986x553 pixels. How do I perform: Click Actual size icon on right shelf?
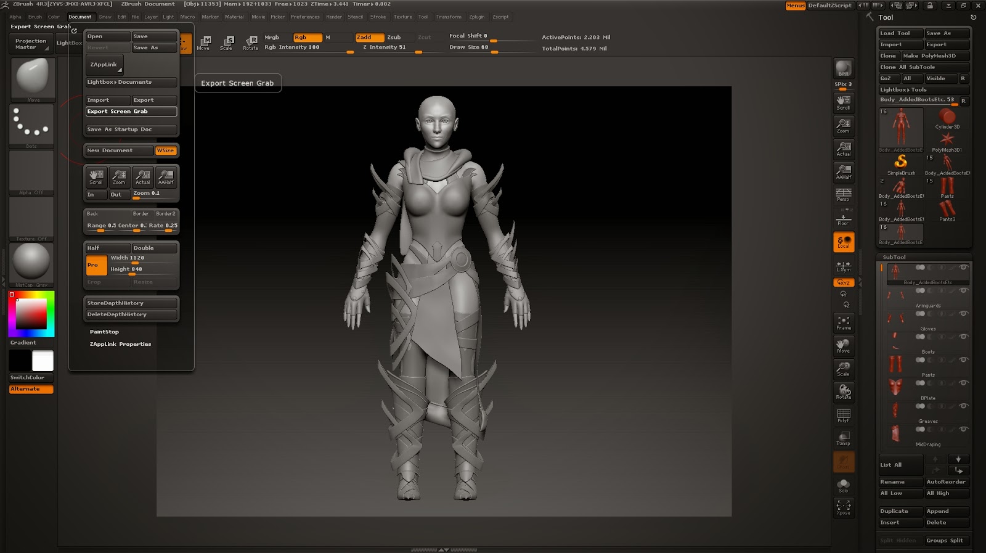click(843, 149)
